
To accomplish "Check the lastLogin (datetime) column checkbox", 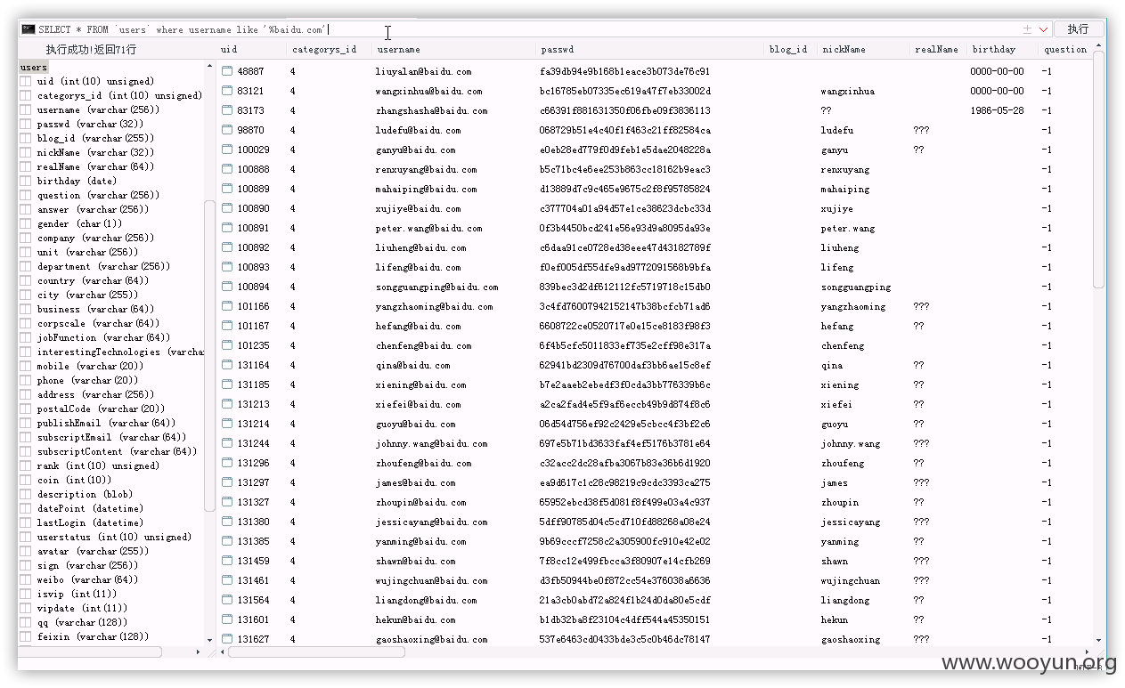I will click(x=26, y=522).
